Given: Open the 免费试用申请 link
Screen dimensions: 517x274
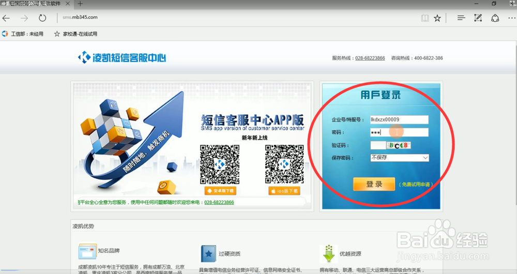Looking at the screenshot, I should click(416, 185).
